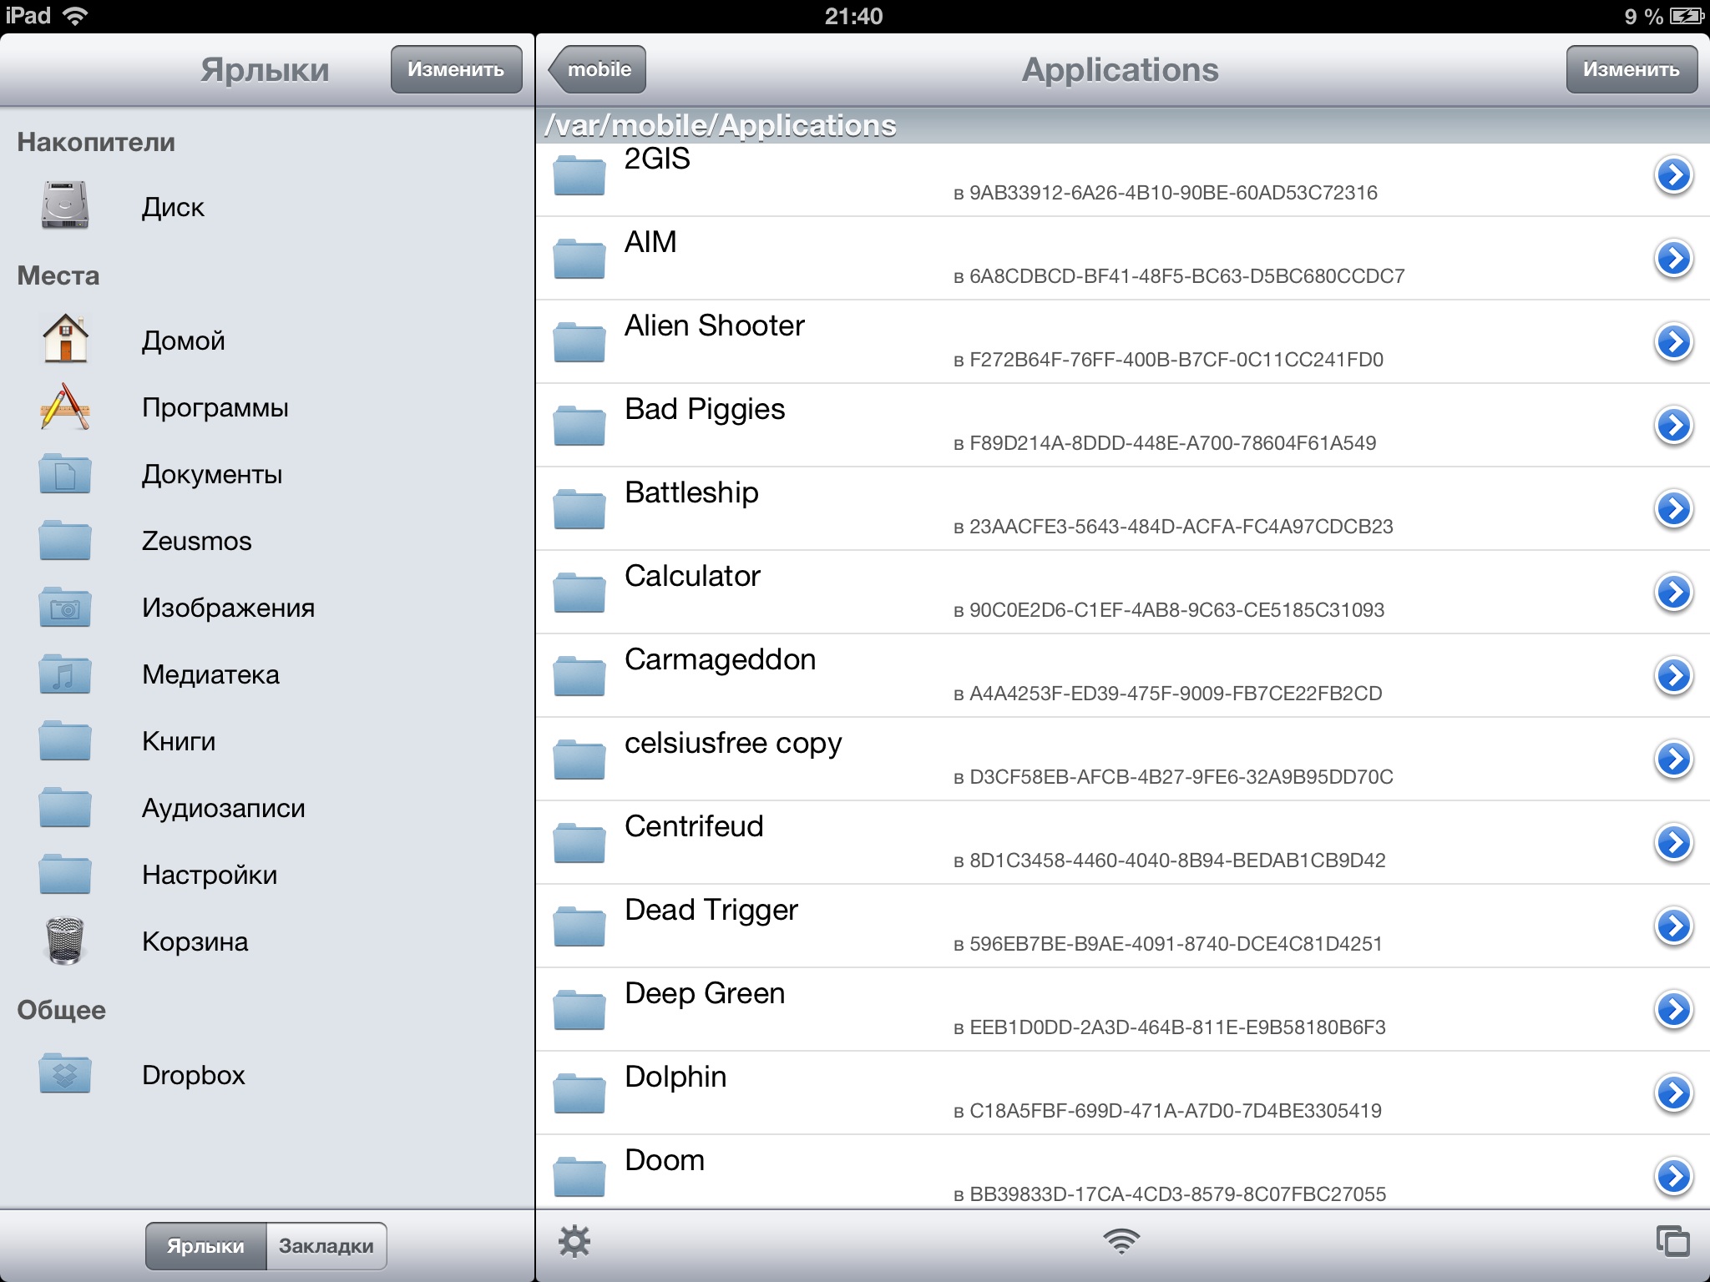The width and height of the screenshot is (1710, 1282).
Task: Open the Centrifeud folder
Action: 1123,843
